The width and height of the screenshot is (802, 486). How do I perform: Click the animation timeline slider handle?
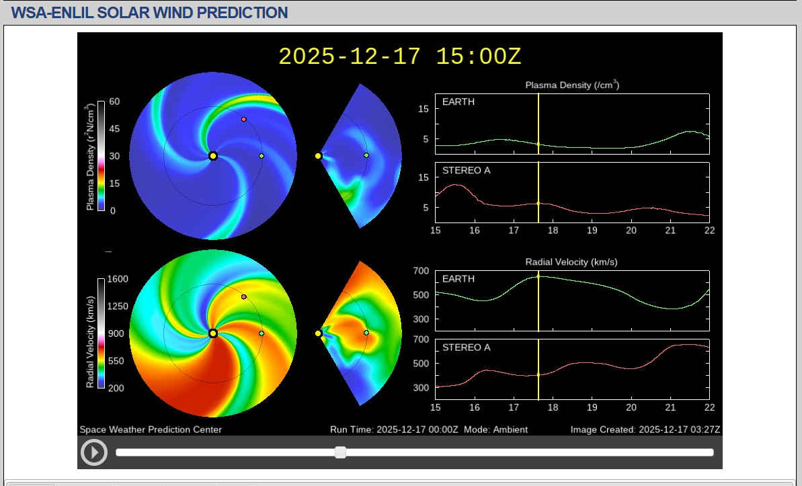coord(340,452)
